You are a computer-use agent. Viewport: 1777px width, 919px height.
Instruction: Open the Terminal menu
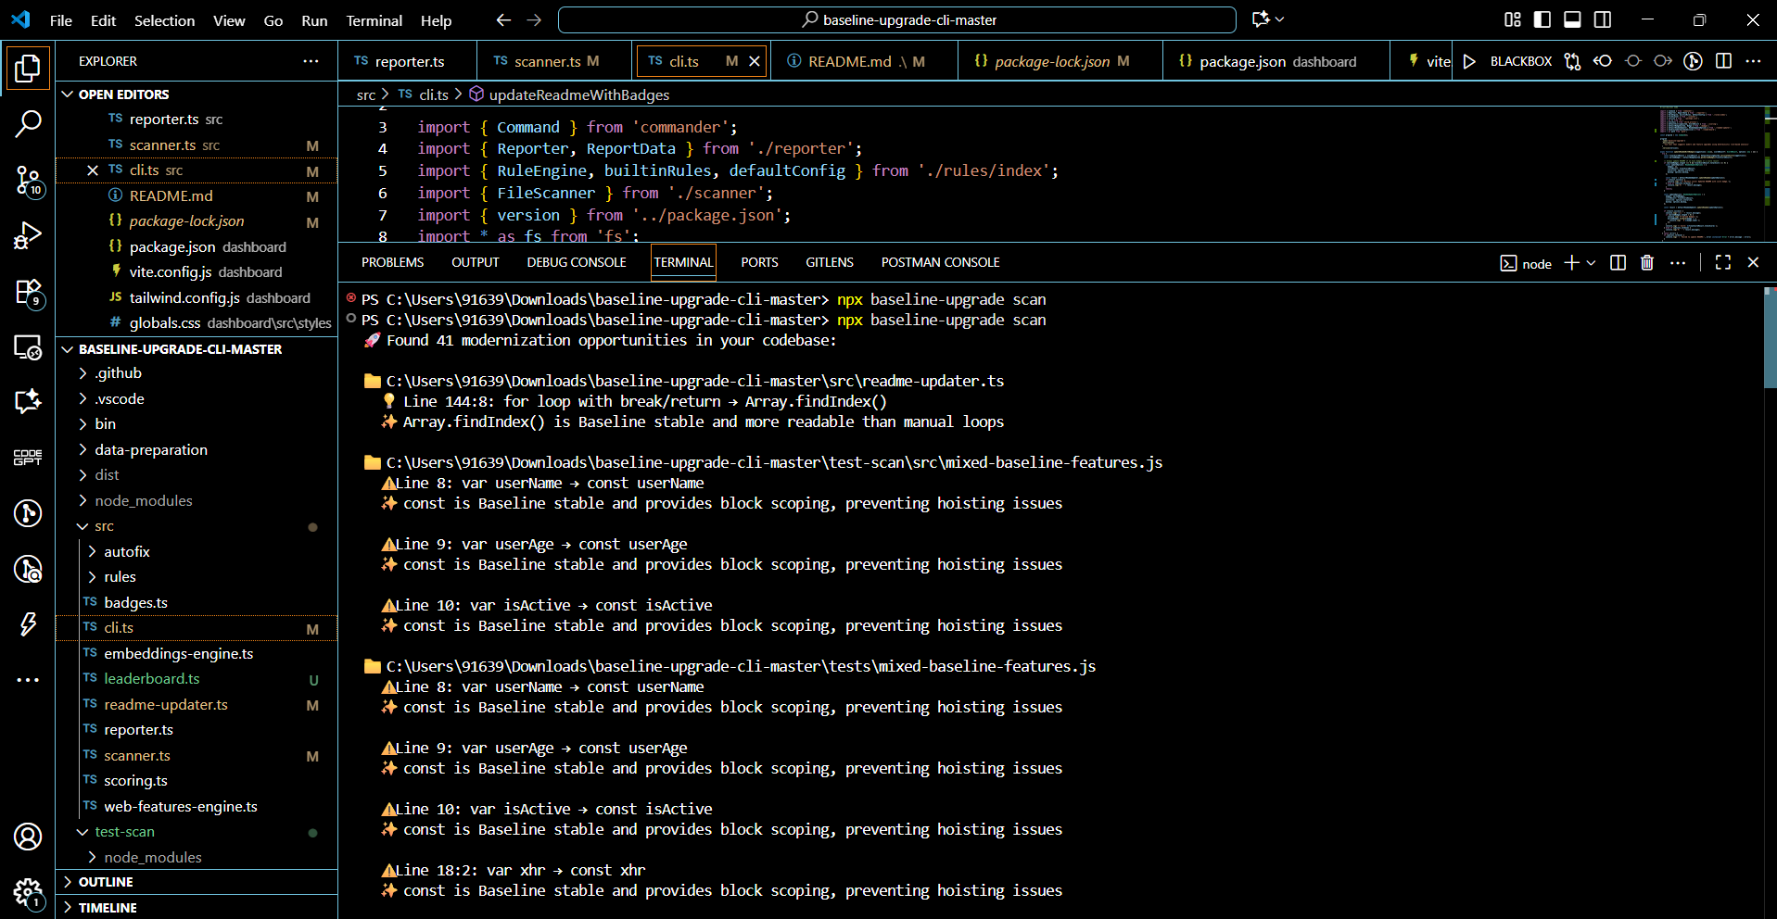click(374, 20)
